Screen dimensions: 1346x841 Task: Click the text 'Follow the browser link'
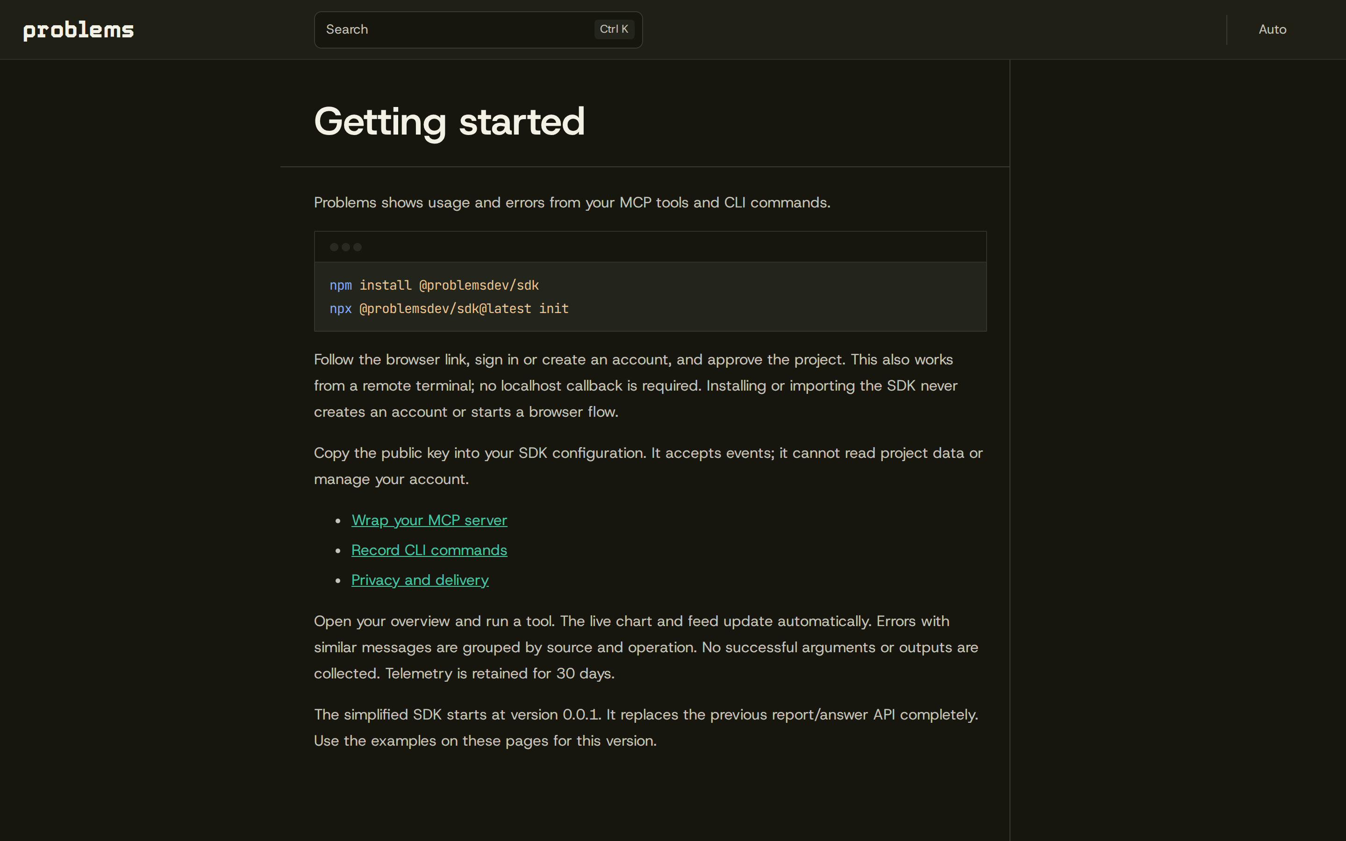[x=392, y=360]
